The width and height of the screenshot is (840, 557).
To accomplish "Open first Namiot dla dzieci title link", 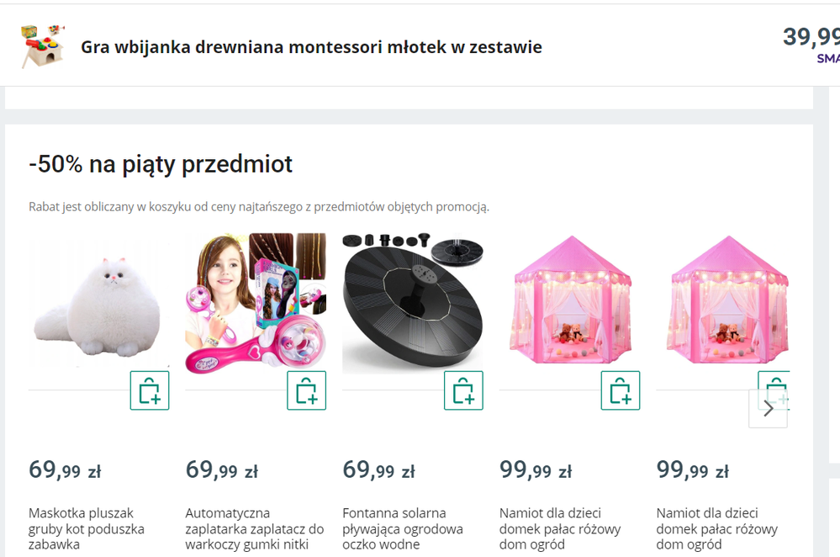I will click(x=560, y=528).
